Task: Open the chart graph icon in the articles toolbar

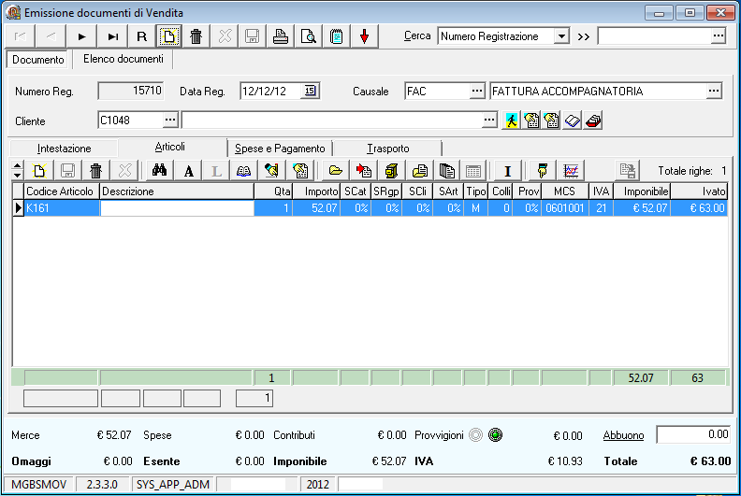Action: coord(571,170)
